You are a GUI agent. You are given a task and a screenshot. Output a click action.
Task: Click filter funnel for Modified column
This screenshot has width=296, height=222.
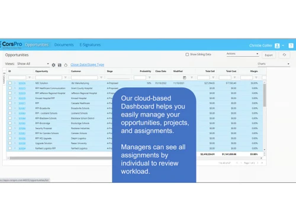point(192,78)
